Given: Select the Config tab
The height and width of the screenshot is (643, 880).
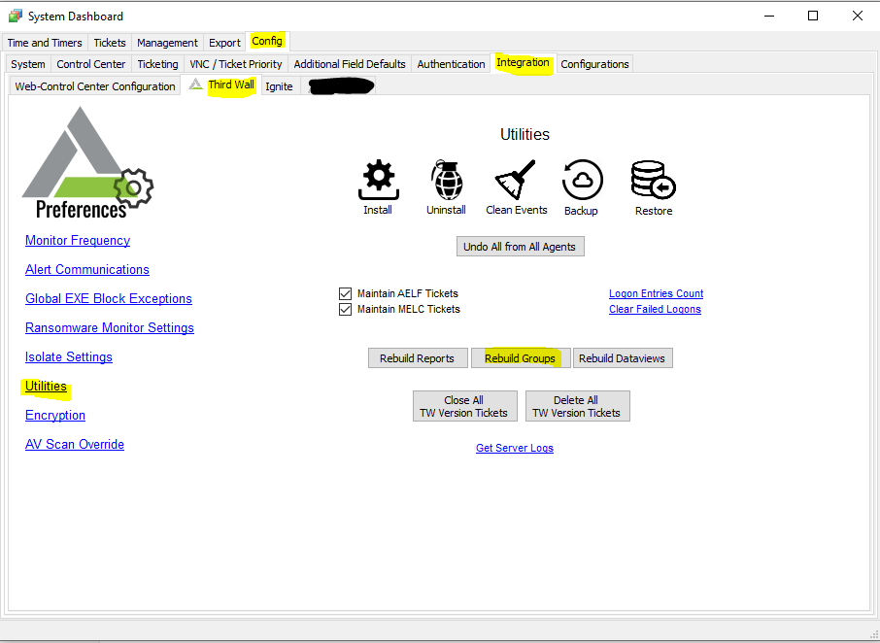Looking at the screenshot, I should click(x=267, y=41).
